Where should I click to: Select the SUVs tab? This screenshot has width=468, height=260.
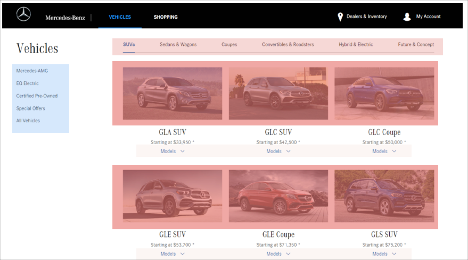click(129, 44)
